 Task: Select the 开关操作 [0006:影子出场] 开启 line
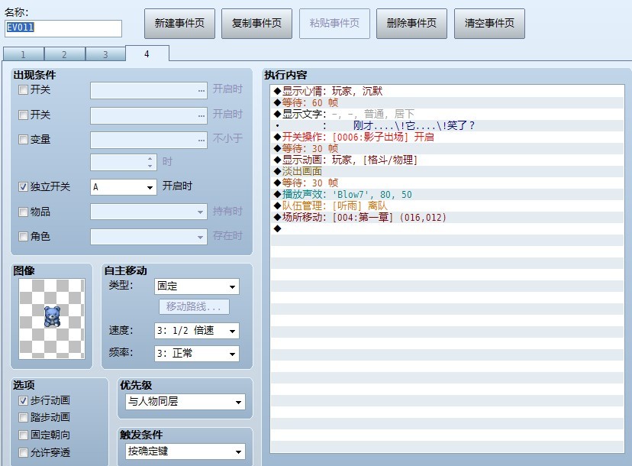[x=447, y=138]
